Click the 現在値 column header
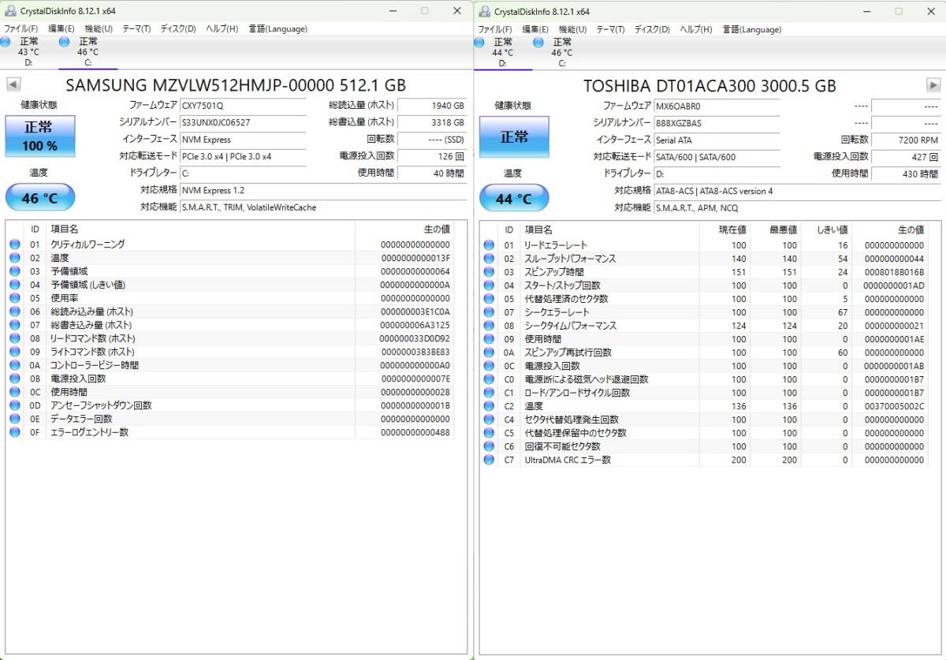 click(732, 229)
